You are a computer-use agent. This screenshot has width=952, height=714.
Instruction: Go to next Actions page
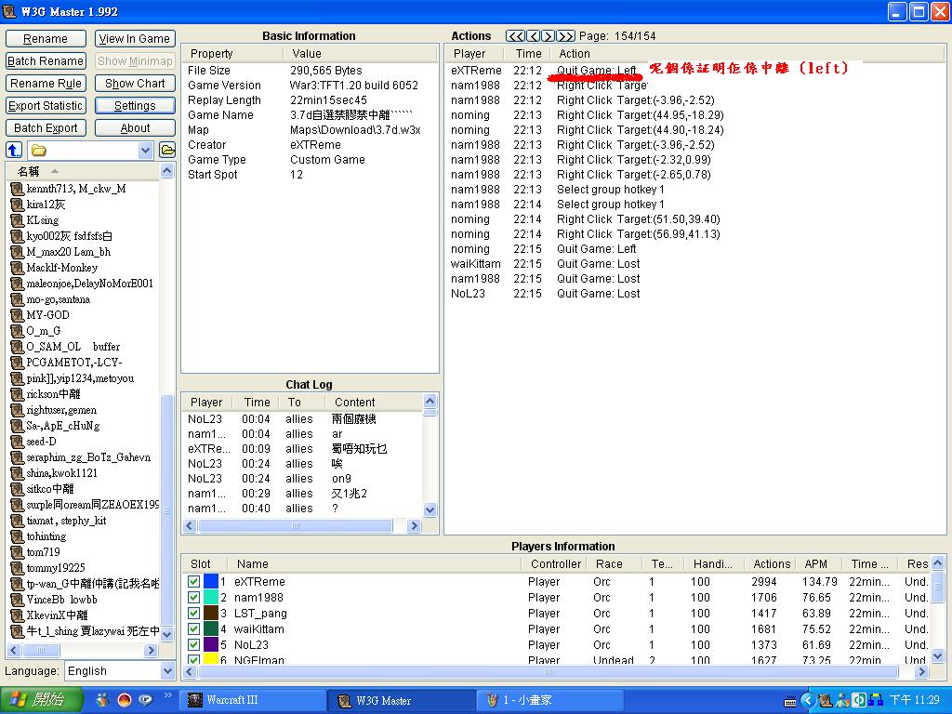pos(549,36)
